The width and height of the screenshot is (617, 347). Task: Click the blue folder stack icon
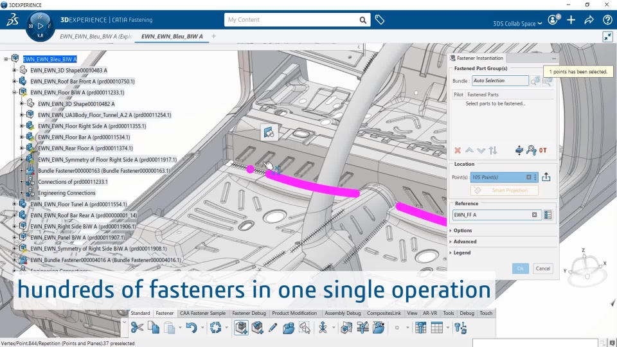point(289,327)
